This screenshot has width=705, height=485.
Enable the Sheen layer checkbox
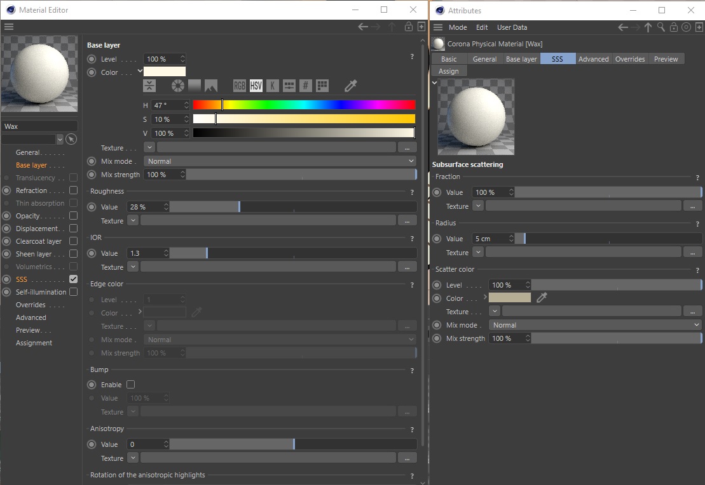click(73, 254)
